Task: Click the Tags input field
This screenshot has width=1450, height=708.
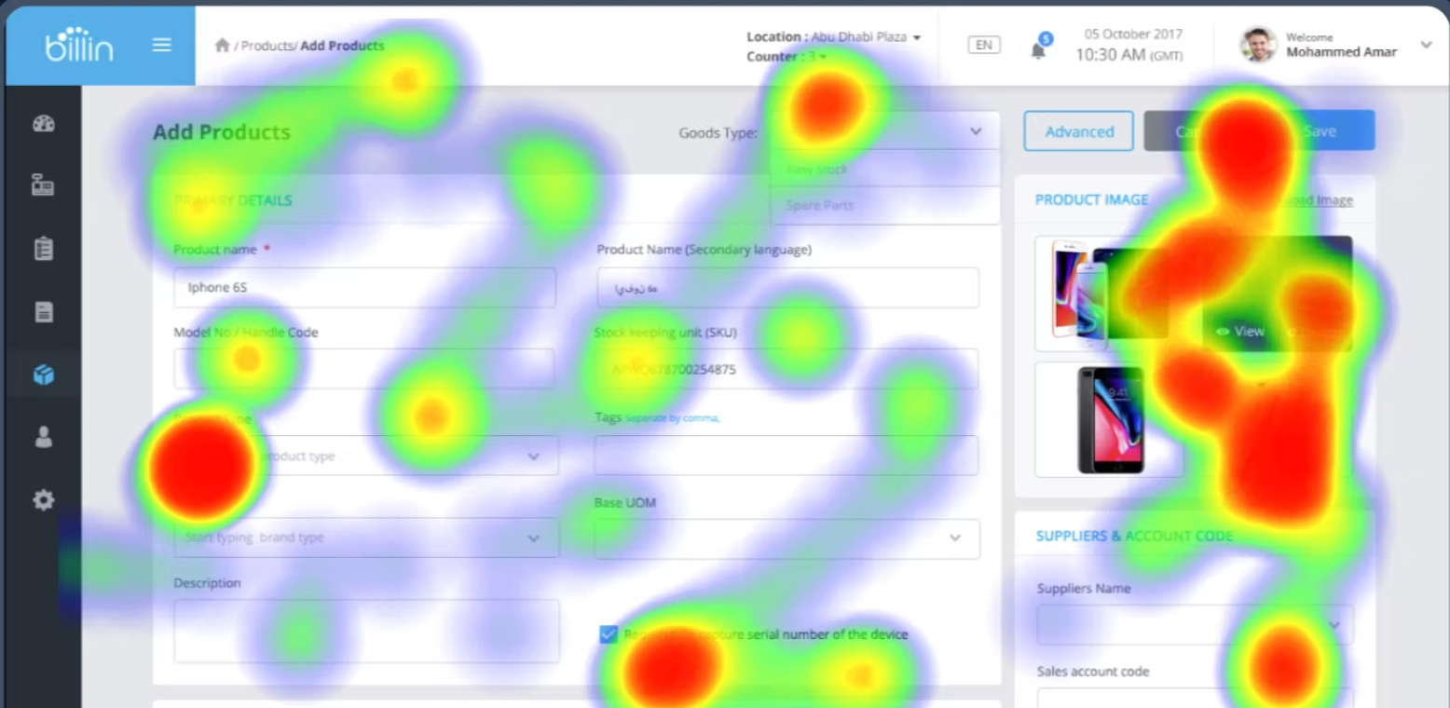Action: tap(787, 455)
